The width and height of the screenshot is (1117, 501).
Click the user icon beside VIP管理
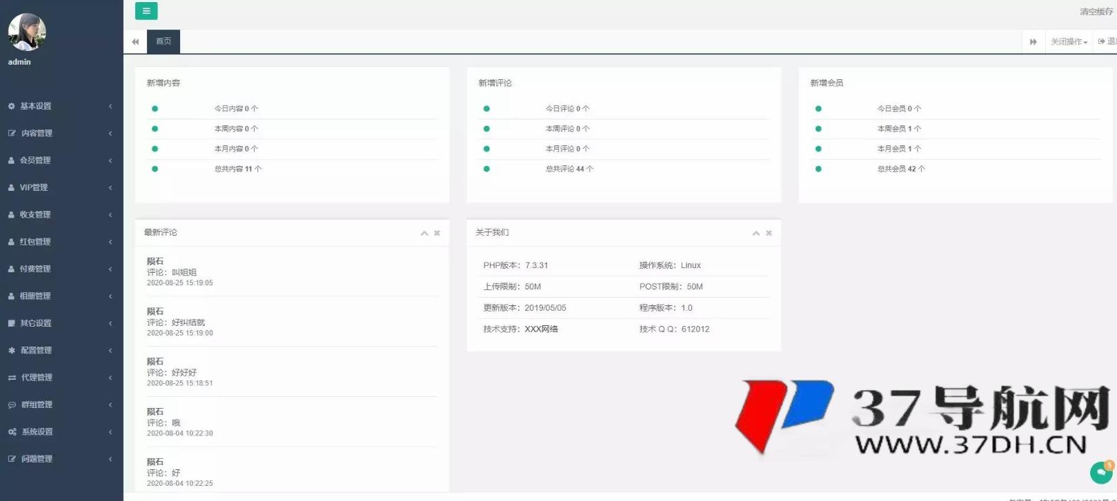pyautogui.click(x=12, y=187)
